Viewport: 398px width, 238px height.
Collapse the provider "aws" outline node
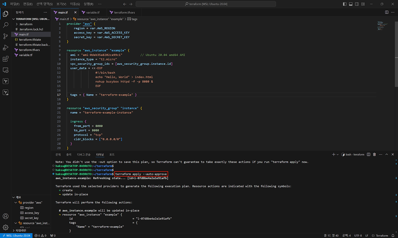(16, 202)
